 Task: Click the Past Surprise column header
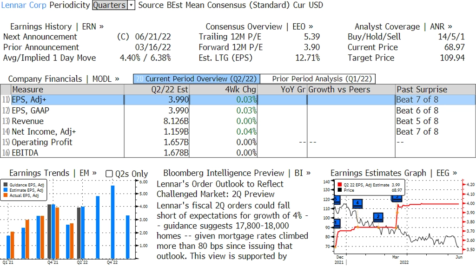(436, 90)
